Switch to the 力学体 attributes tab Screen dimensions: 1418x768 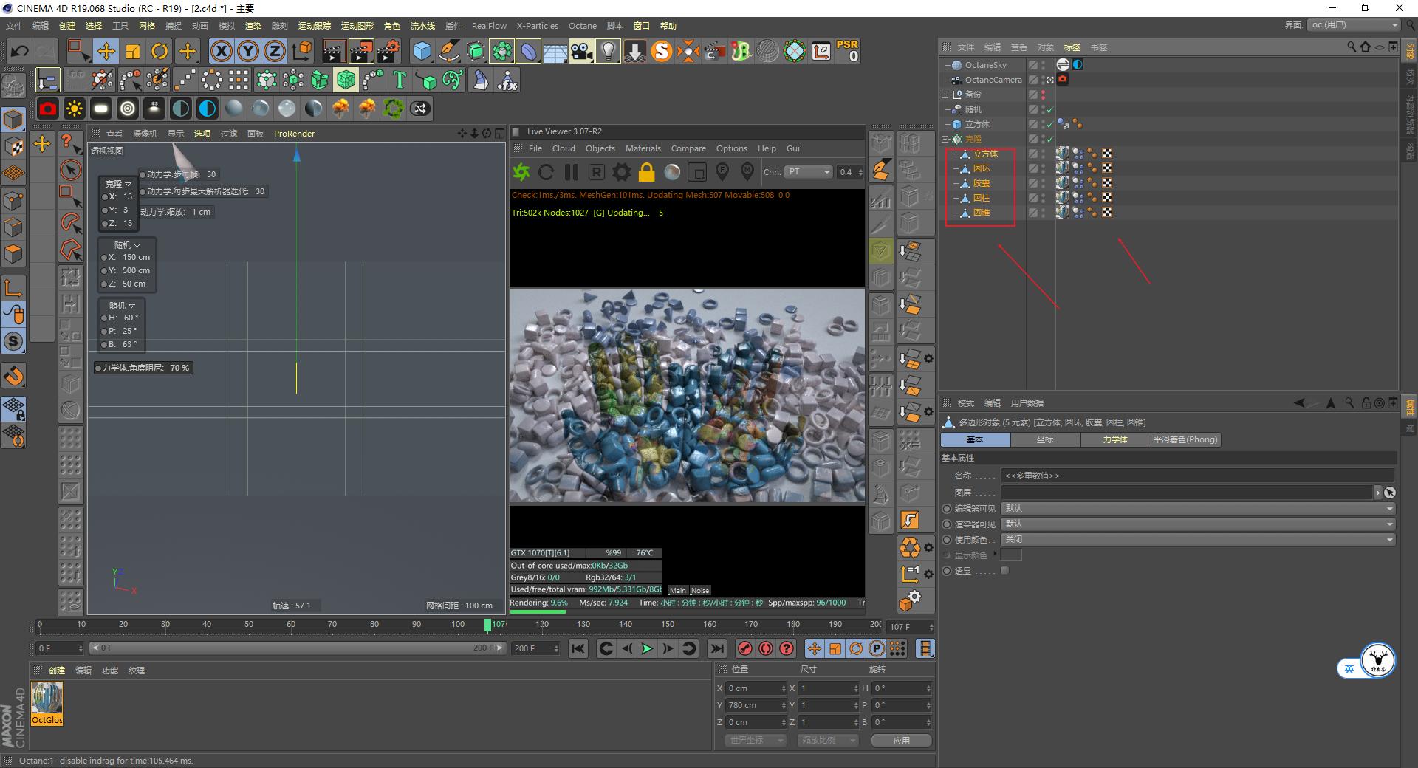tap(1115, 439)
